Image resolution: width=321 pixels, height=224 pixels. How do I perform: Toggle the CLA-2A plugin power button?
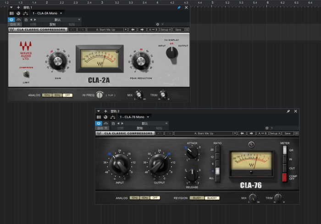click(x=11, y=20)
